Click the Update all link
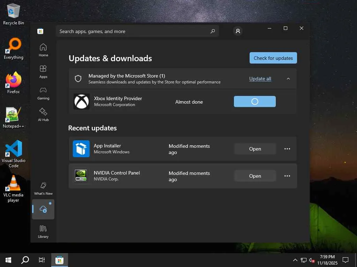This screenshot has height=267, width=357. point(260,79)
